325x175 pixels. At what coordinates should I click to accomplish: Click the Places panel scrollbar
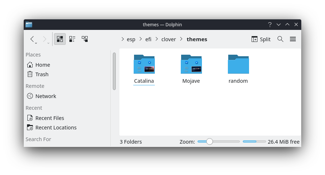(x=114, y=71)
